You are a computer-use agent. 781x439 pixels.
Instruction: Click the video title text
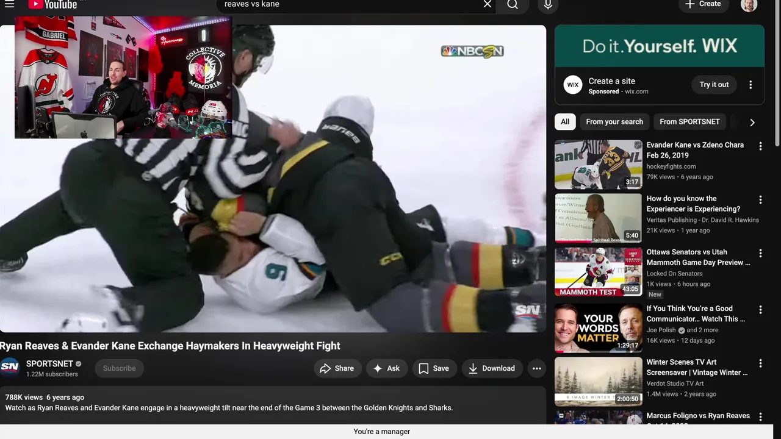tap(170, 346)
